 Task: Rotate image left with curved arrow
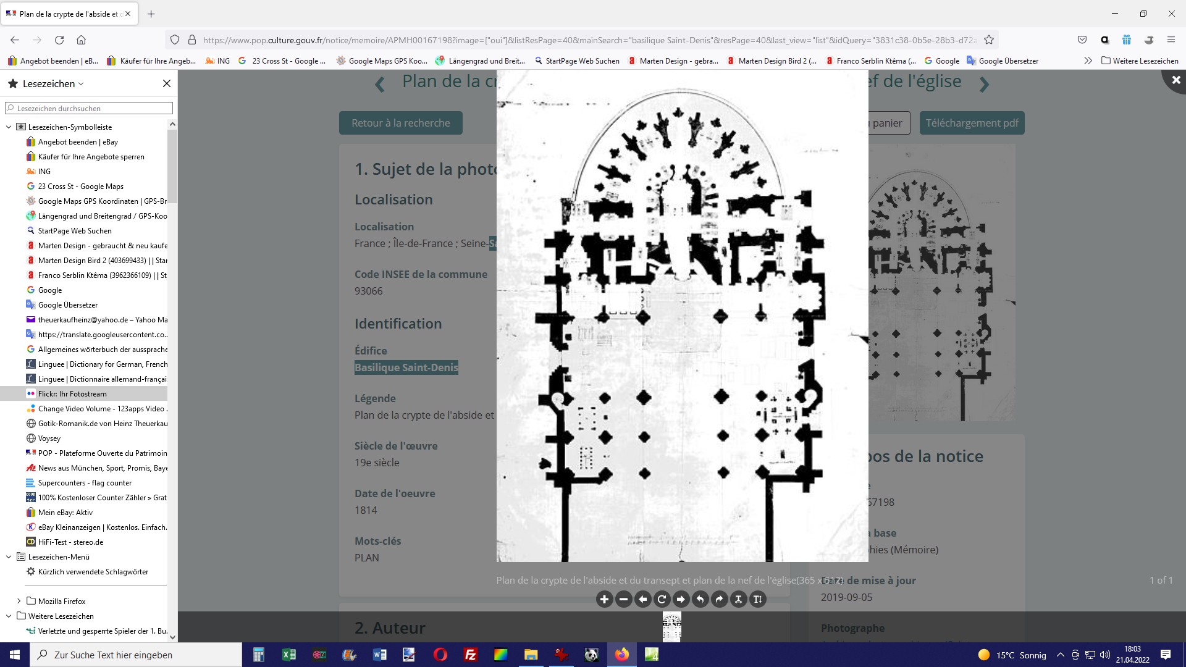700,599
